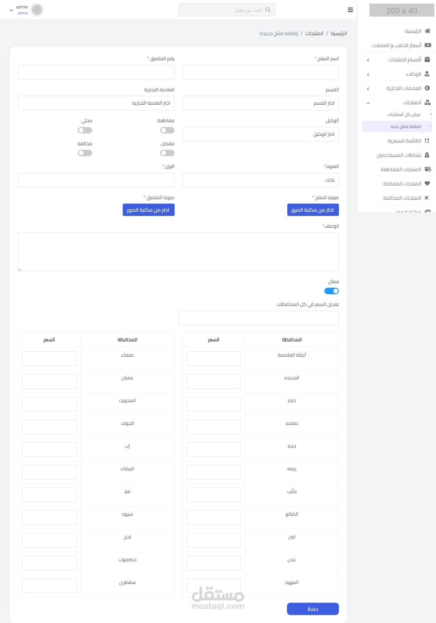The width and height of the screenshot is (436, 623).
Task: Enable the مقاطعة toggle switch
Action: point(167,130)
